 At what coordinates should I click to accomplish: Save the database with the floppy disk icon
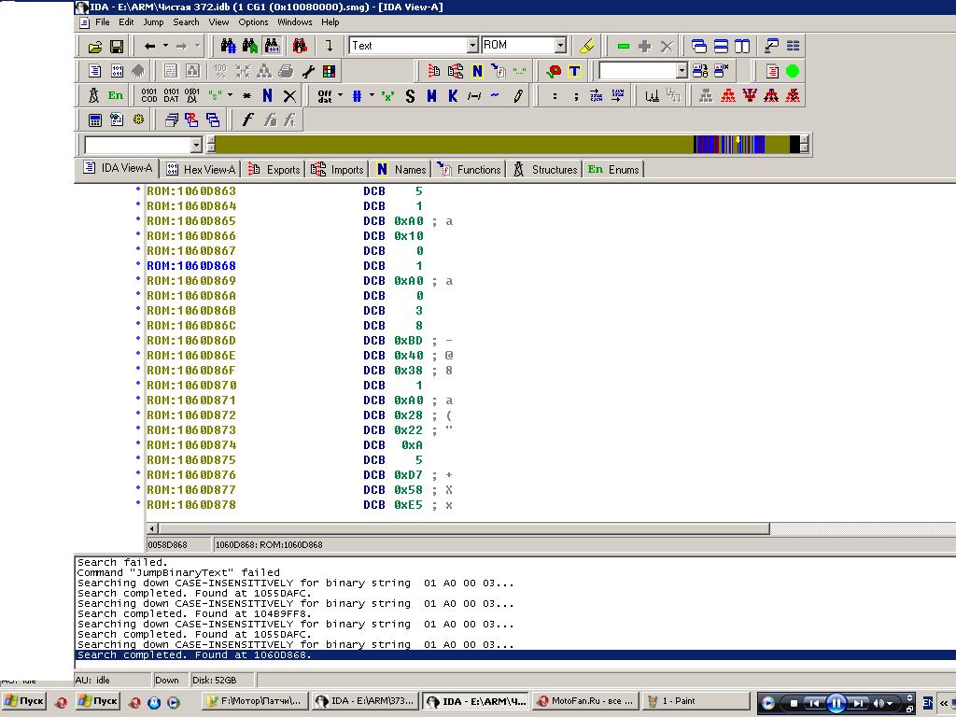pyautogui.click(x=117, y=47)
